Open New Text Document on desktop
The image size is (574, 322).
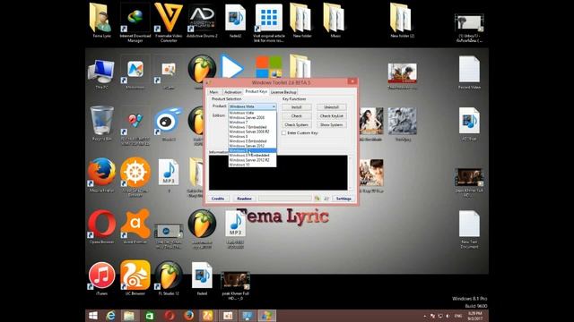point(469,229)
